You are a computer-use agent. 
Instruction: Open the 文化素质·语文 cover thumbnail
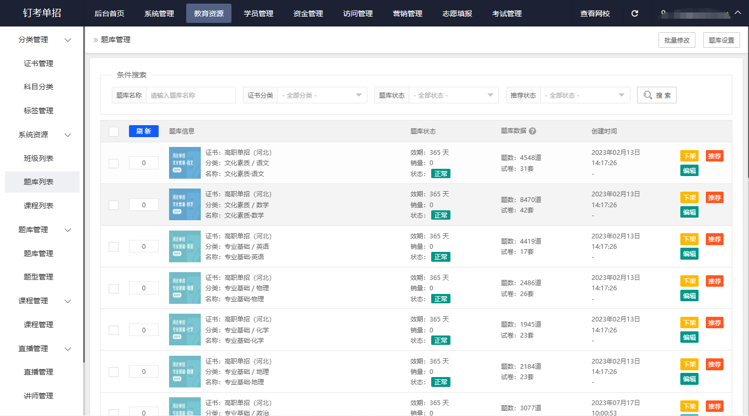(x=185, y=163)
